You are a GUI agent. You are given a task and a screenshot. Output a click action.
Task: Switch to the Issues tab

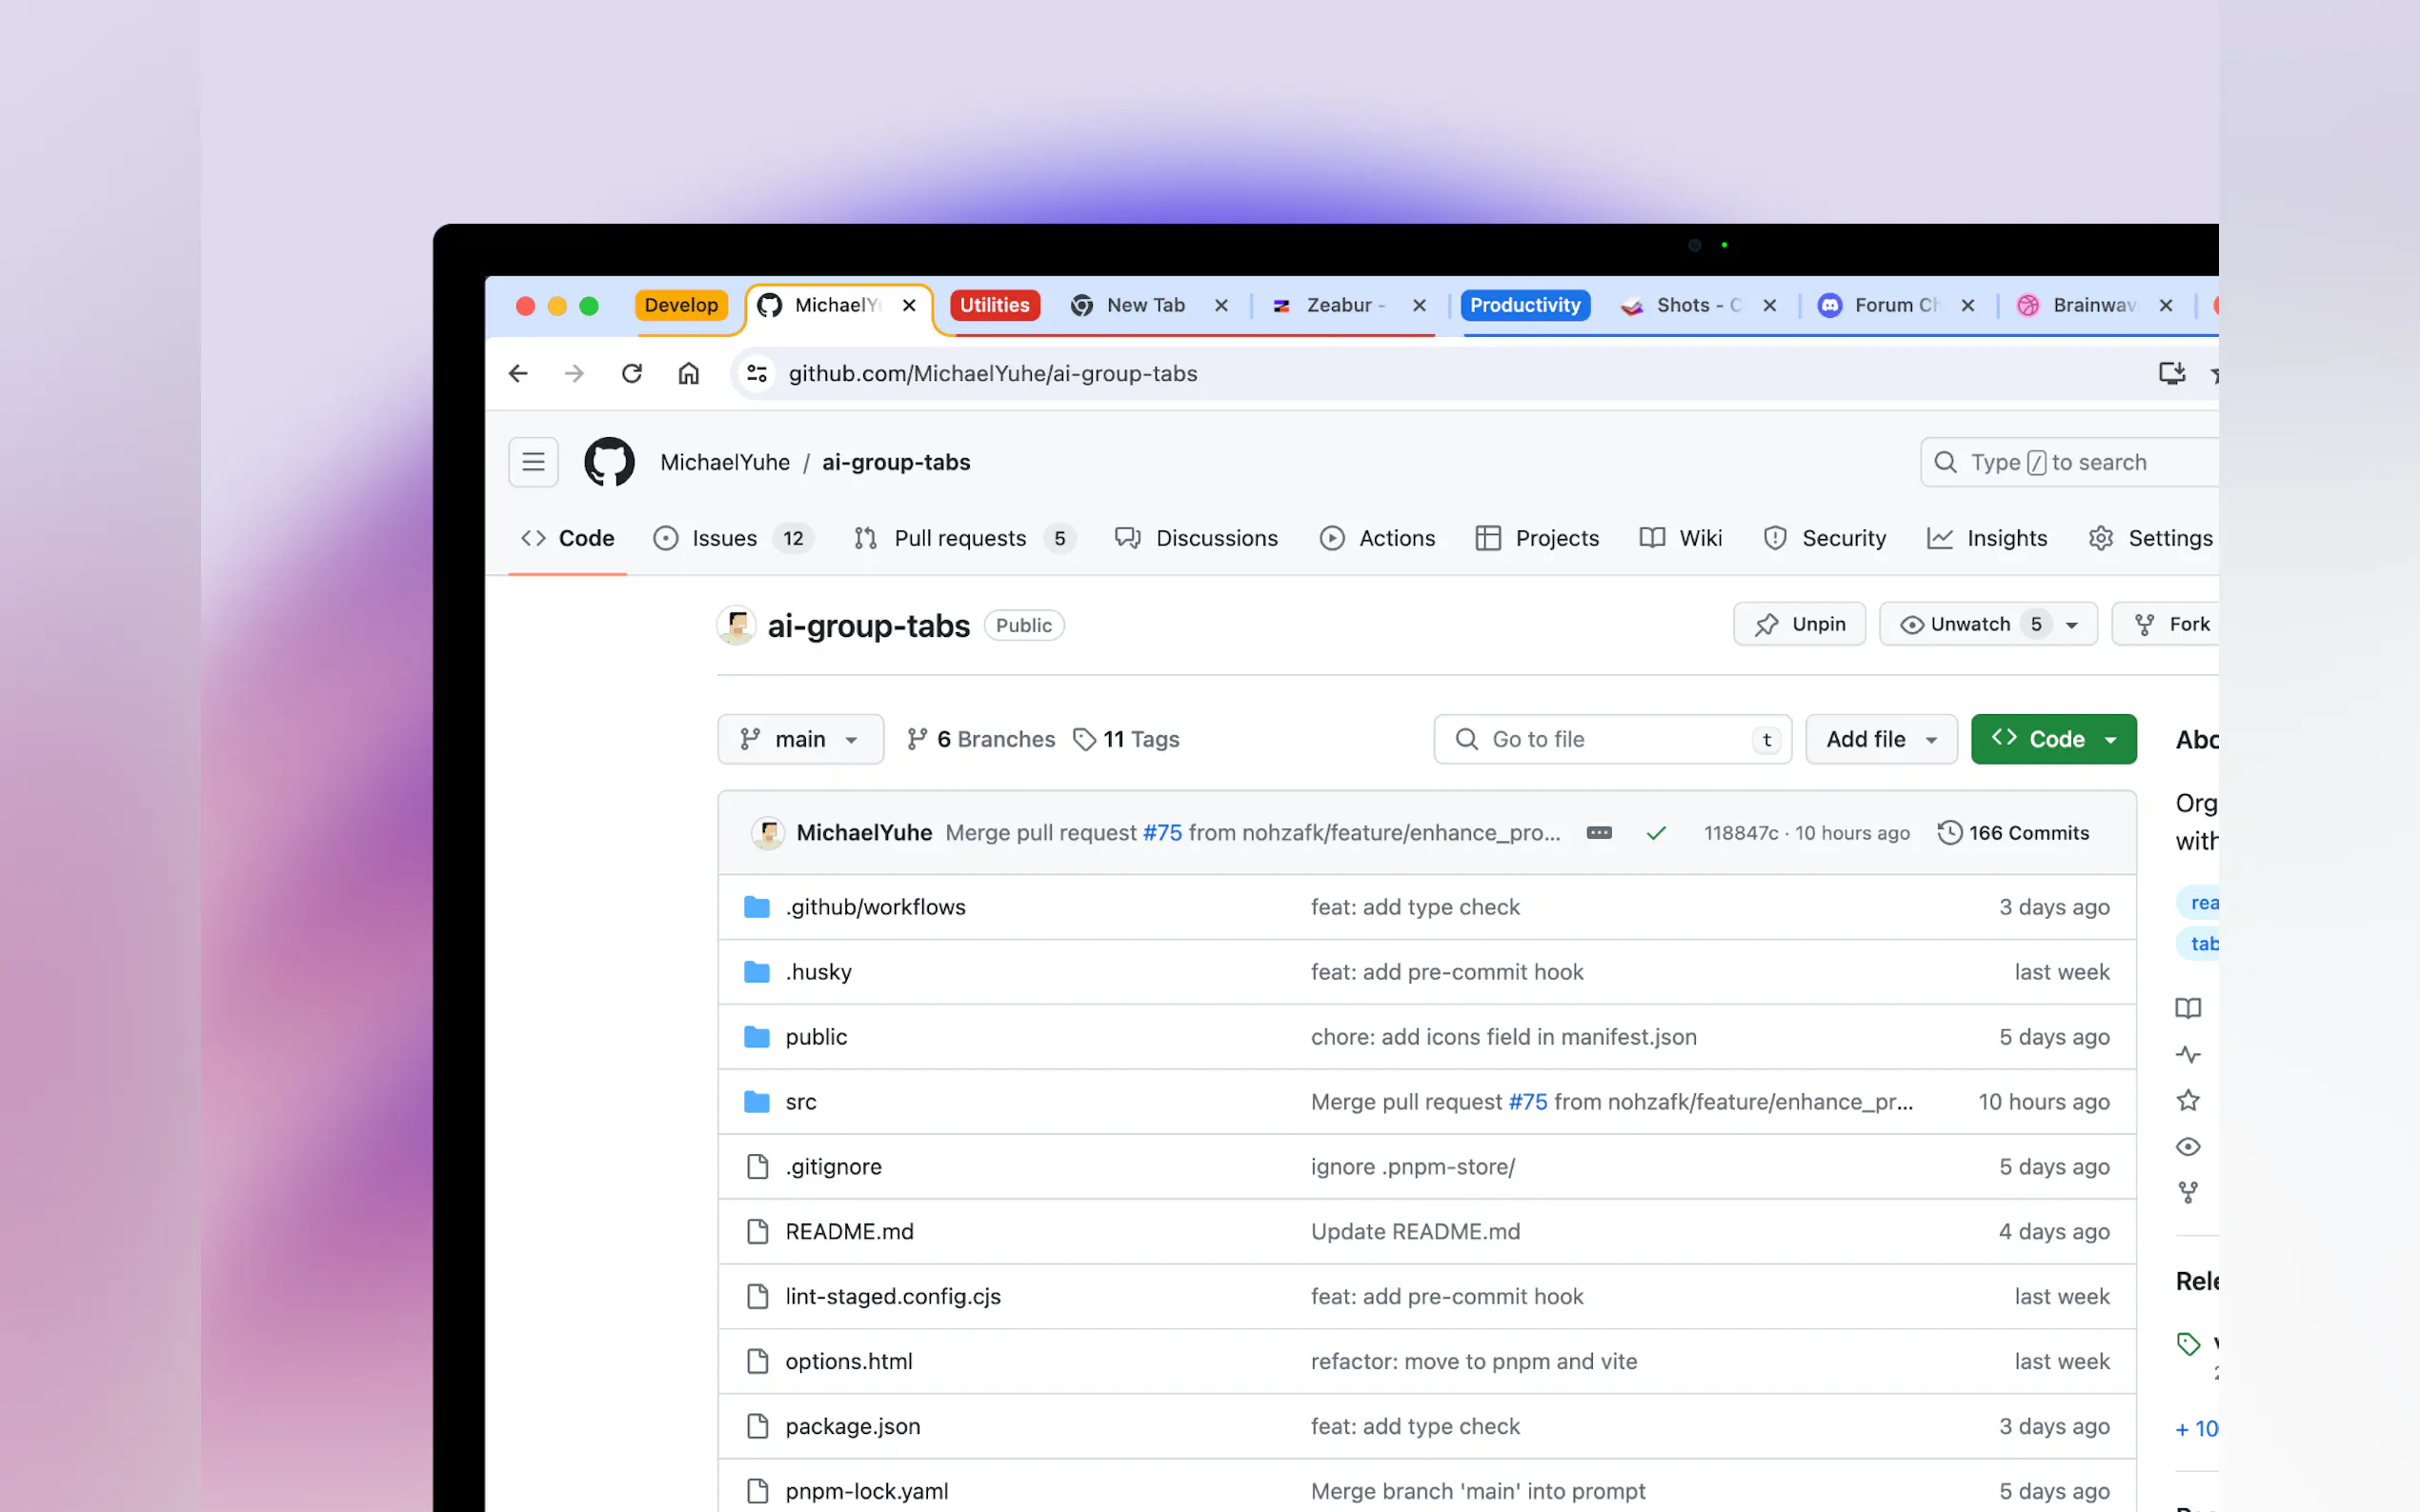click(734, 538)
